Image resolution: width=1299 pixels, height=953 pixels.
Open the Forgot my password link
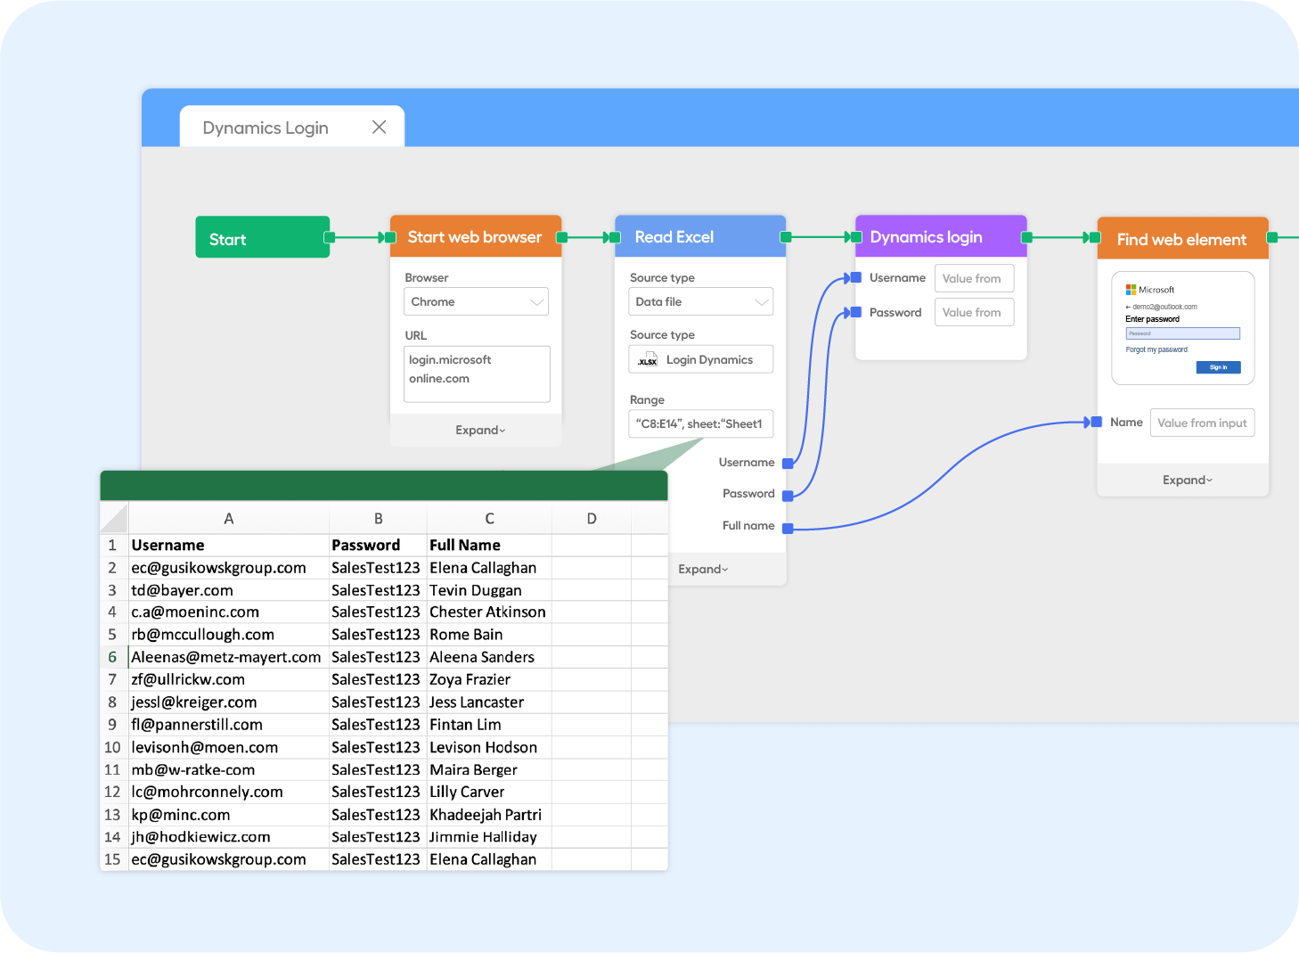(x=1156, y=349)
